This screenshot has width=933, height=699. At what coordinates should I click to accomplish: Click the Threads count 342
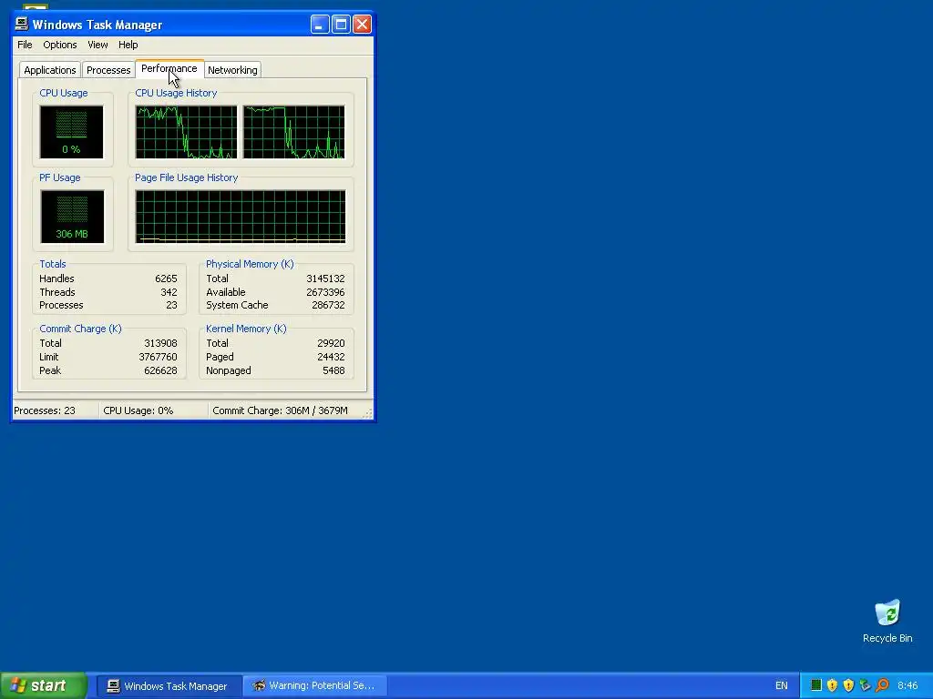click(x=169, y=292)
